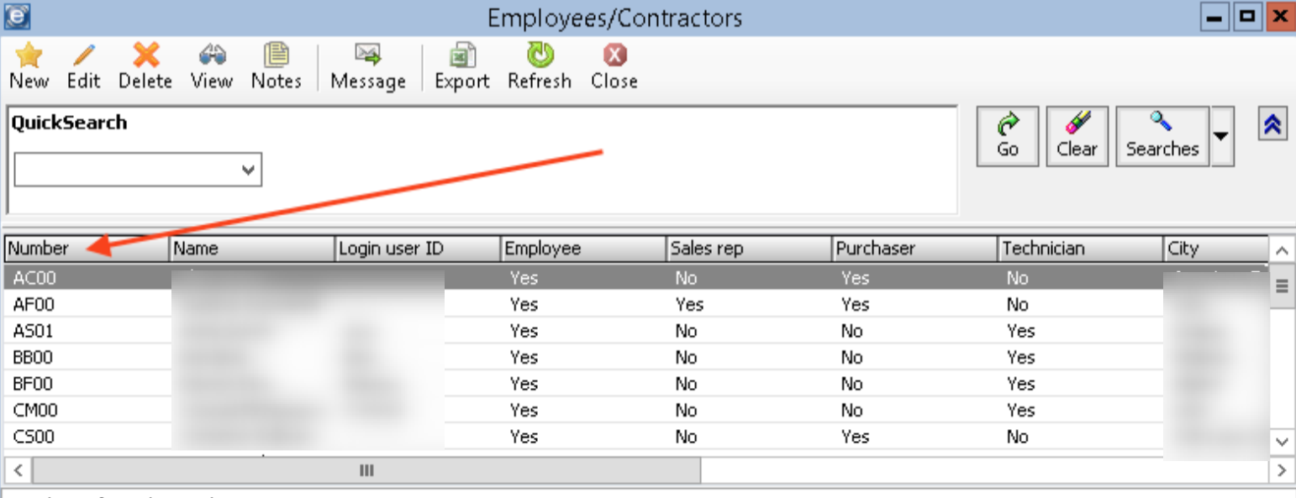This screenshot has height=498, width=1296.
Task: Select the AS01 row
Action: tap(635, 331)
